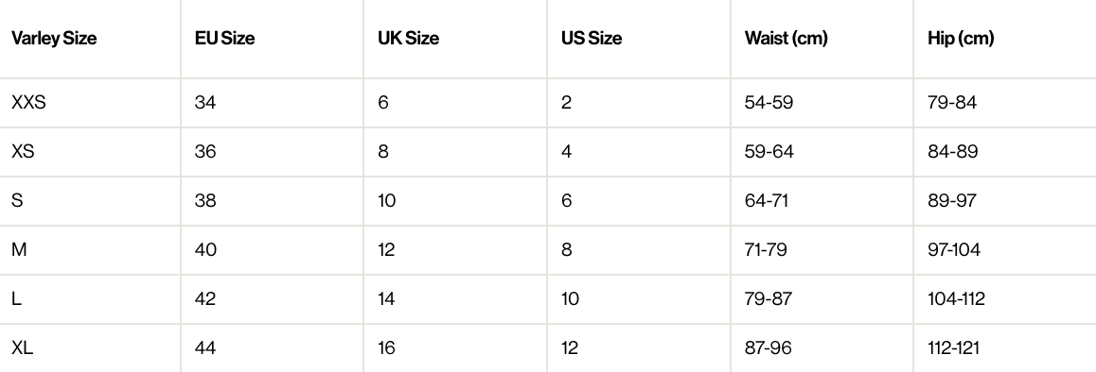1096x372 pixels.
Task: Click the EU size 40 cell
Action: click(x=205, y=249)
